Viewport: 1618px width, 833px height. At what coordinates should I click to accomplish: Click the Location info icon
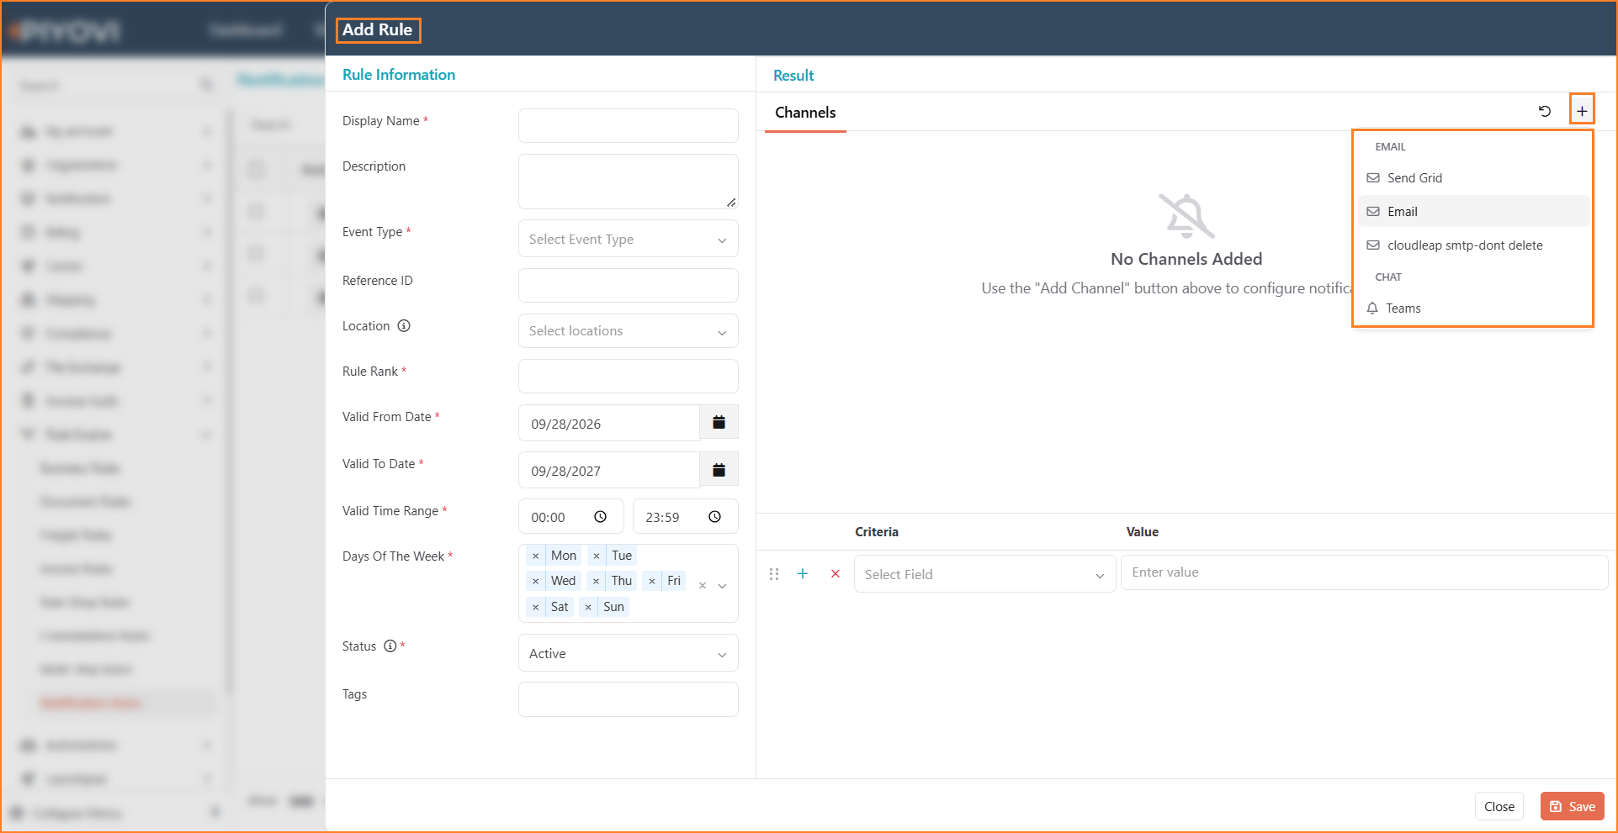tap(404, 326)
